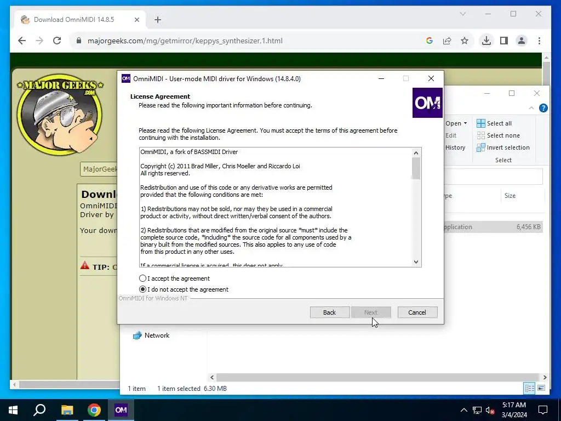This screenshot has width=561, height=421.
Task: Show hidden system tray icons
Action: click(x=463, y=410)
